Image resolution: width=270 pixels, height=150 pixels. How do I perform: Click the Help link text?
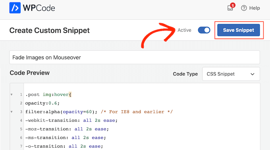(255, 8)
